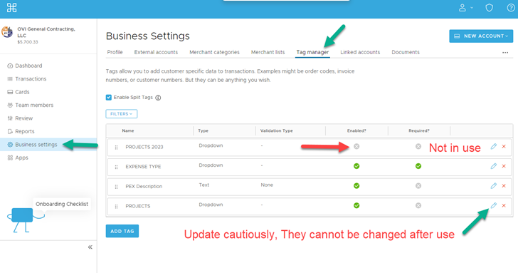Image resolution: width=518 pixels, height=273 pixels.
Task: Click the PROJECTS 2023 tag name
Action: coord(144,147)
